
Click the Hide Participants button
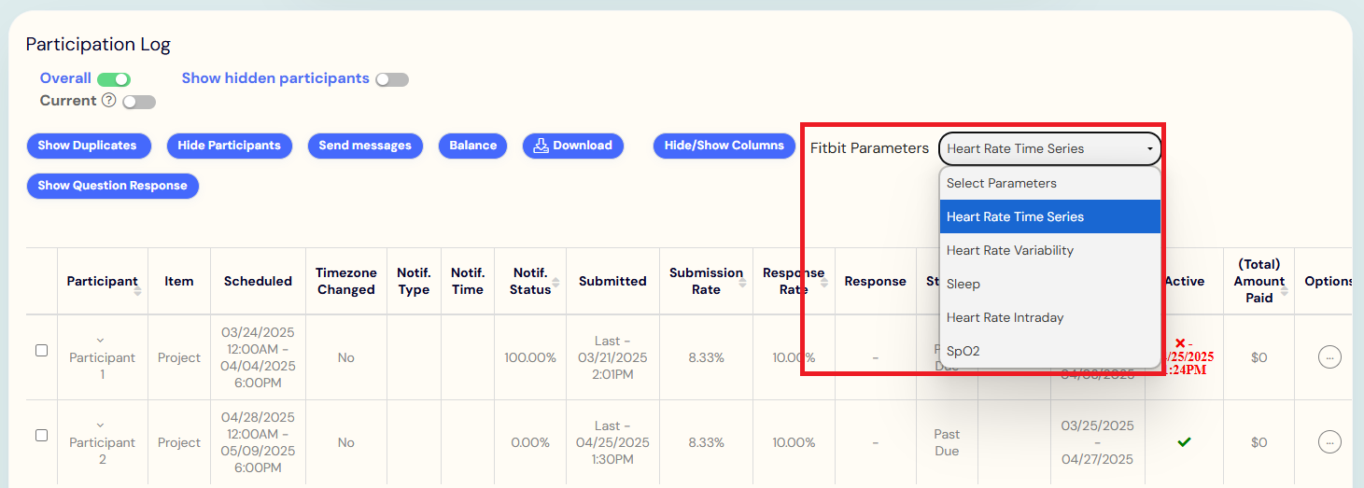[x=229, y=146]
